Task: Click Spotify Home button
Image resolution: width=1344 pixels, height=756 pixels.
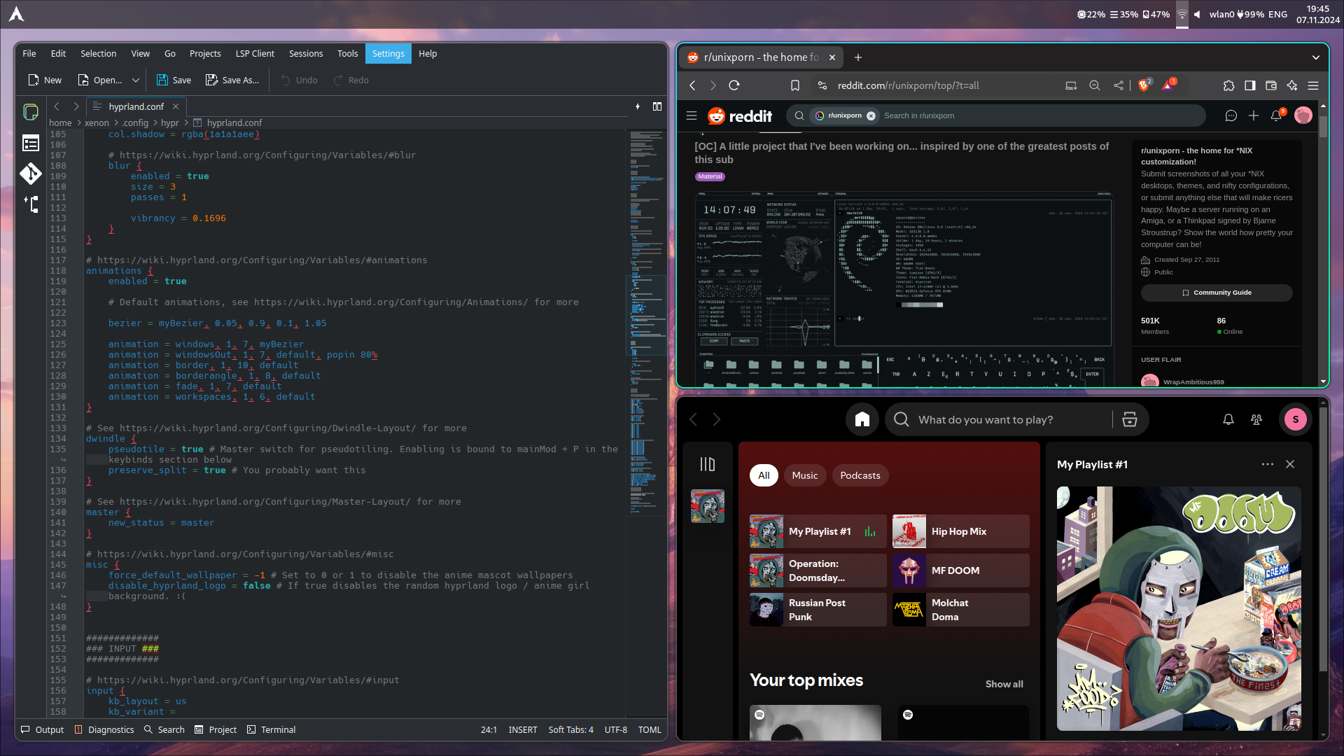Action: tap(862, 419)
